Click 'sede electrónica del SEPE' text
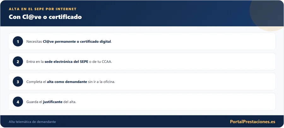Image resolution: width=284 pixels, height=128 pixels. pyautogui.click(x=66, y=62)
